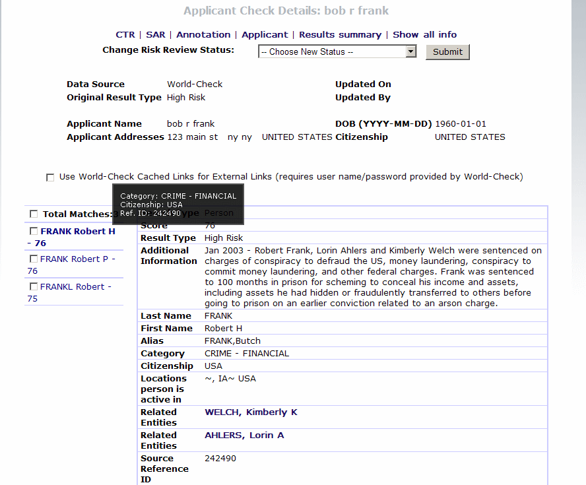View the Results summary link
This screenshot has width=586, height=485.
[340, 35]
